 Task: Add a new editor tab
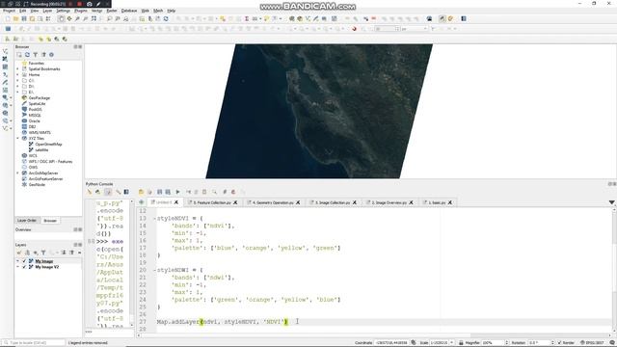tap(142, 202)
